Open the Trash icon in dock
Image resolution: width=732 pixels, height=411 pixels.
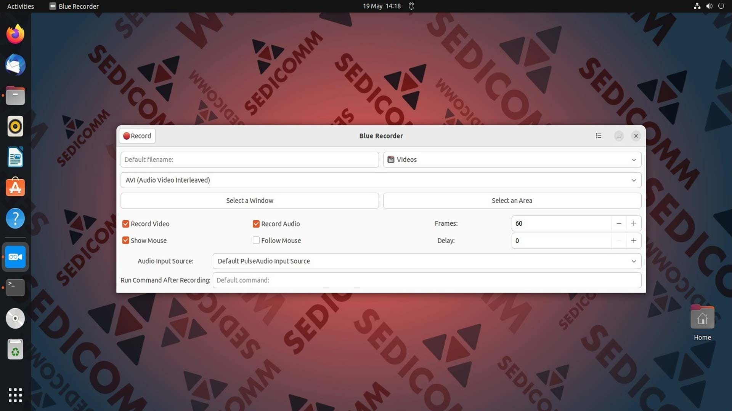tap(15, 349)
